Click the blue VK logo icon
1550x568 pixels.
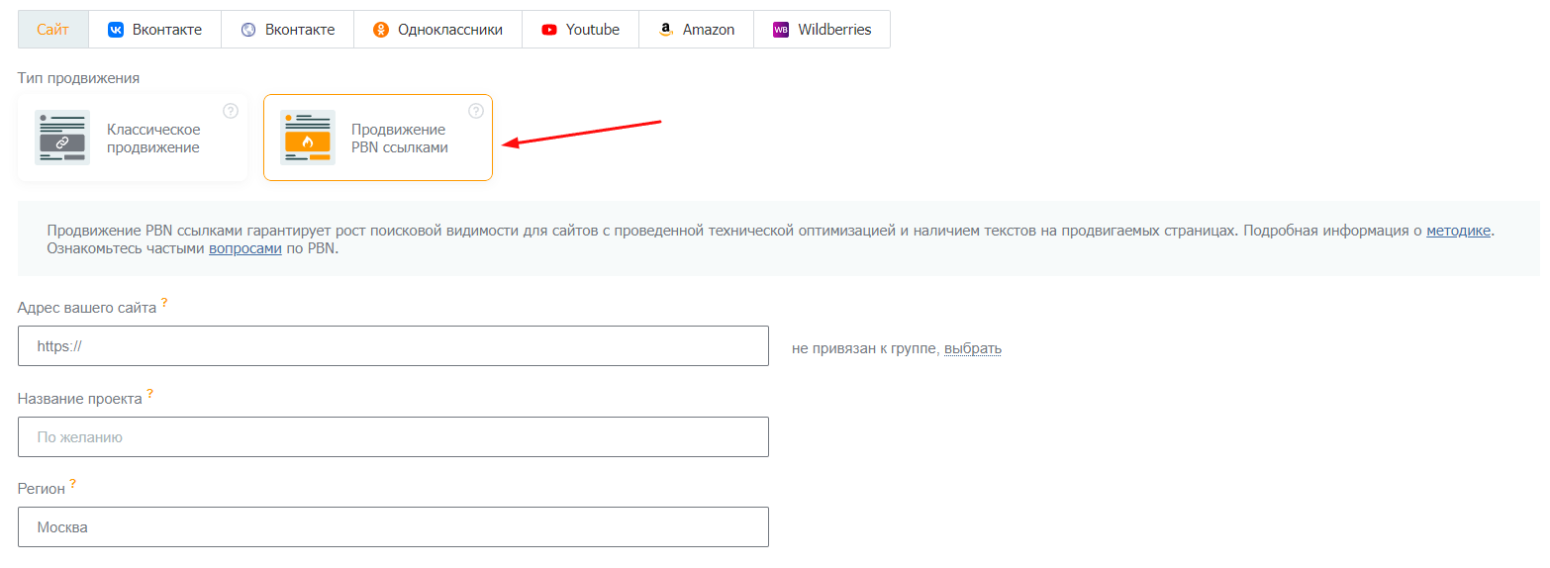tap(116, 30)
